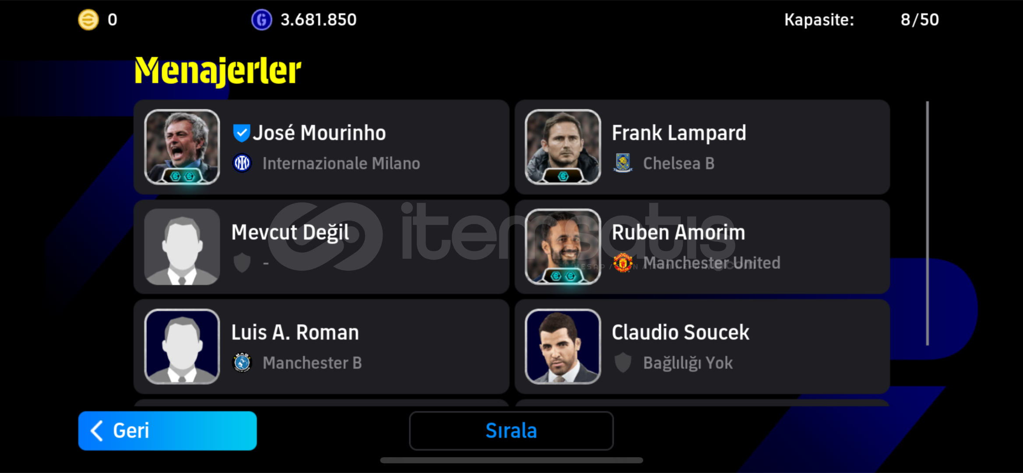The image size is (1023, 473).
Task: Open José Mourinho's manager portrait
Action: [x=182, y=147]
